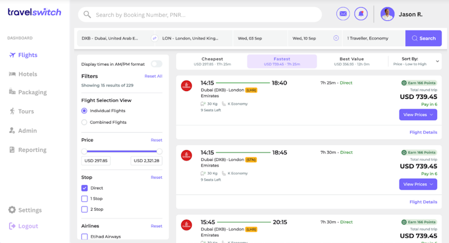449x243 pixels.
Task: Switch to the Cheapest tab
Action: 212,61
